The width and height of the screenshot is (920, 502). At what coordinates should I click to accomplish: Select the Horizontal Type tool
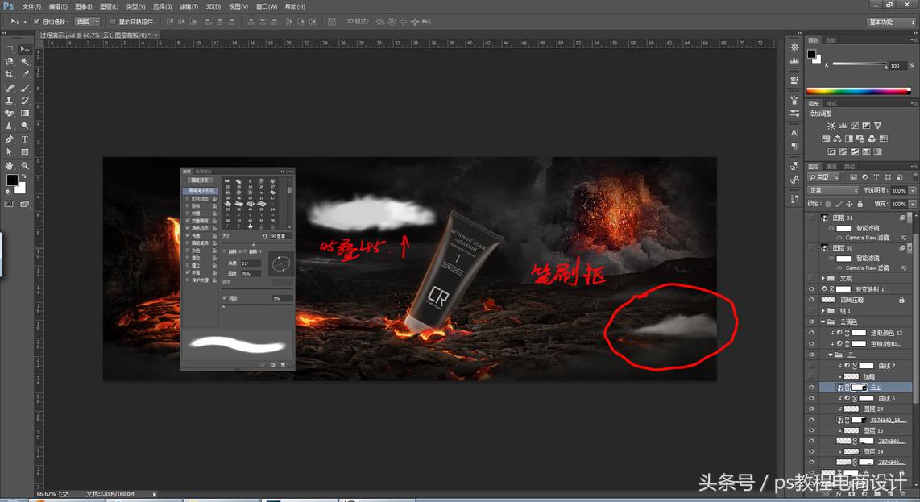(x=25, y=139)
